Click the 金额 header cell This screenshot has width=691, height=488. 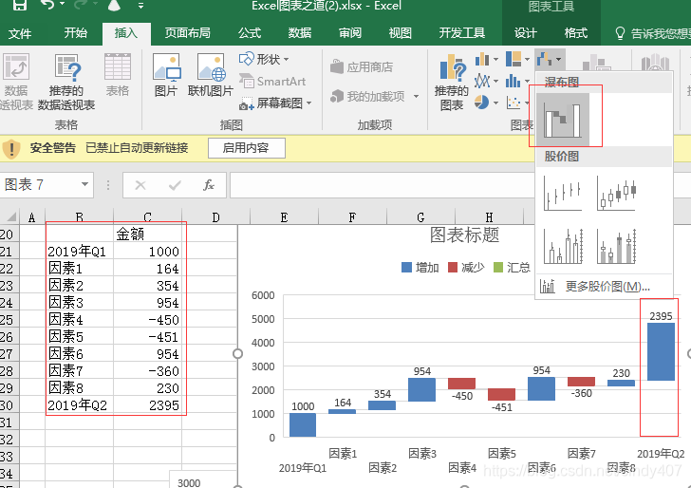tap(148, 235)
